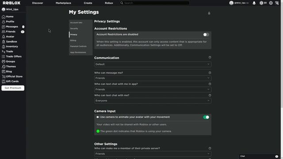Image resolution: width=283 pixels, height=159 pixels.
Task: Open Official Store in the sidebar
Action: click(x=12, y=76)
